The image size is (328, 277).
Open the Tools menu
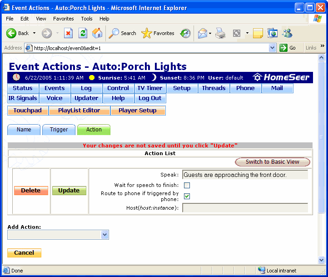87,19
